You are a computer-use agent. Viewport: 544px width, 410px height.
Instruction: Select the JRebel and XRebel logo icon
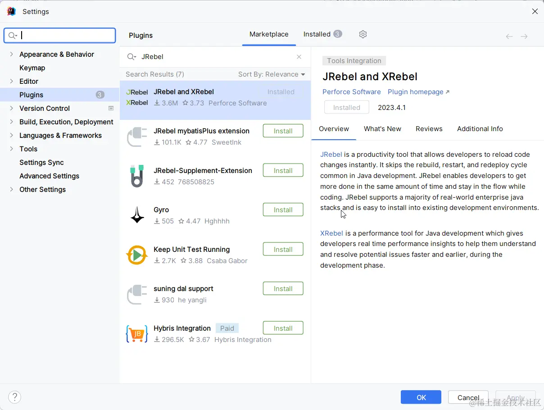(x=137, y=97)
